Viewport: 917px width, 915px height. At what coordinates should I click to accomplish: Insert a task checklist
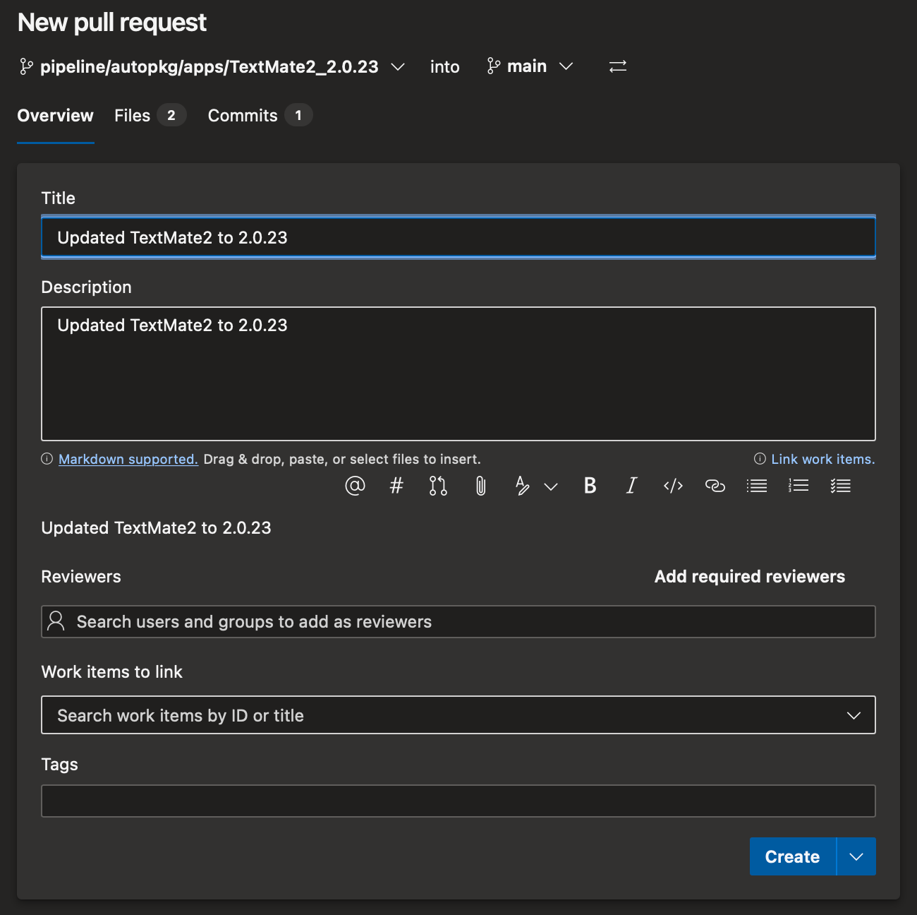coord(840,486)
